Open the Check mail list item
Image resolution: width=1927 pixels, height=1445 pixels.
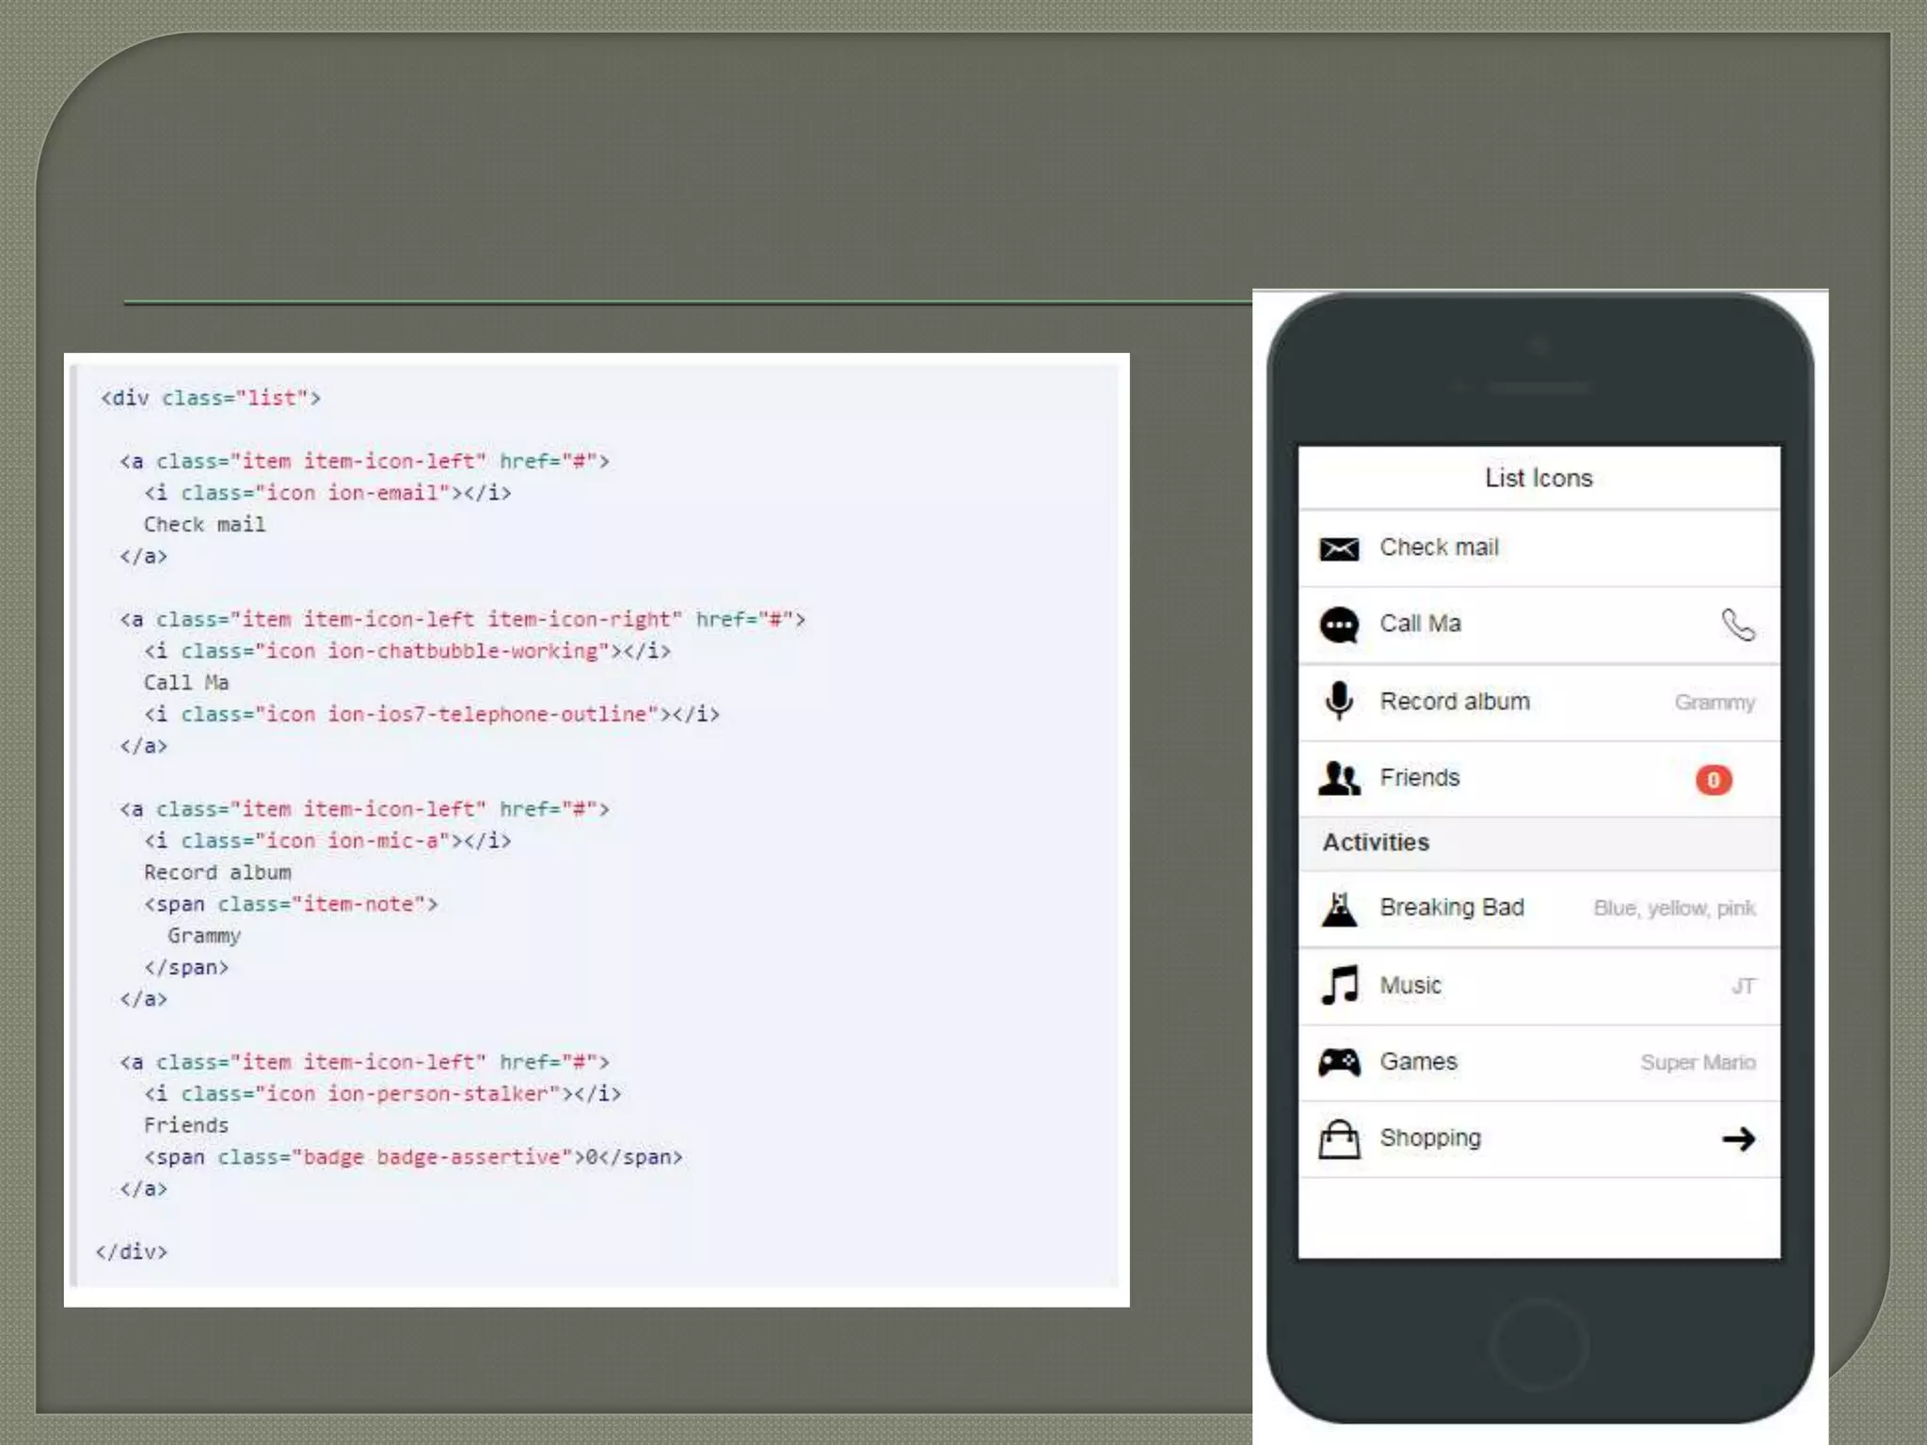coord(1439,548)
